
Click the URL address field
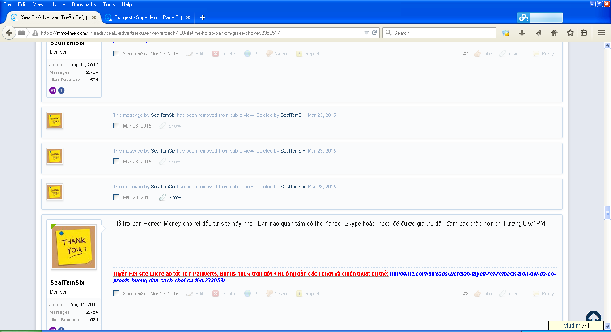pyautogui.click(x=201, y=33)
